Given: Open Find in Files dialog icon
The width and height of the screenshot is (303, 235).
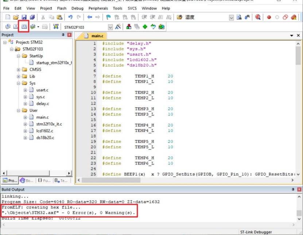Looking at the screenshot, I should (179, 17).
